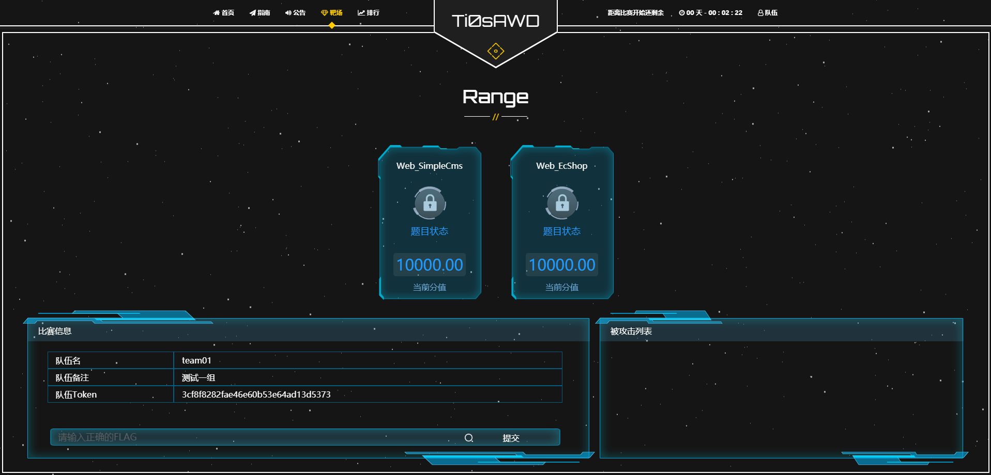Select the Web_EcShop challenge card
The width and height of the screenshot is (991, 475).
(561, 222)
